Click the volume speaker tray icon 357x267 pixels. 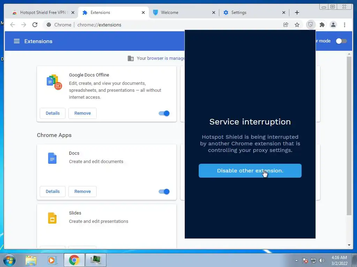322,260
